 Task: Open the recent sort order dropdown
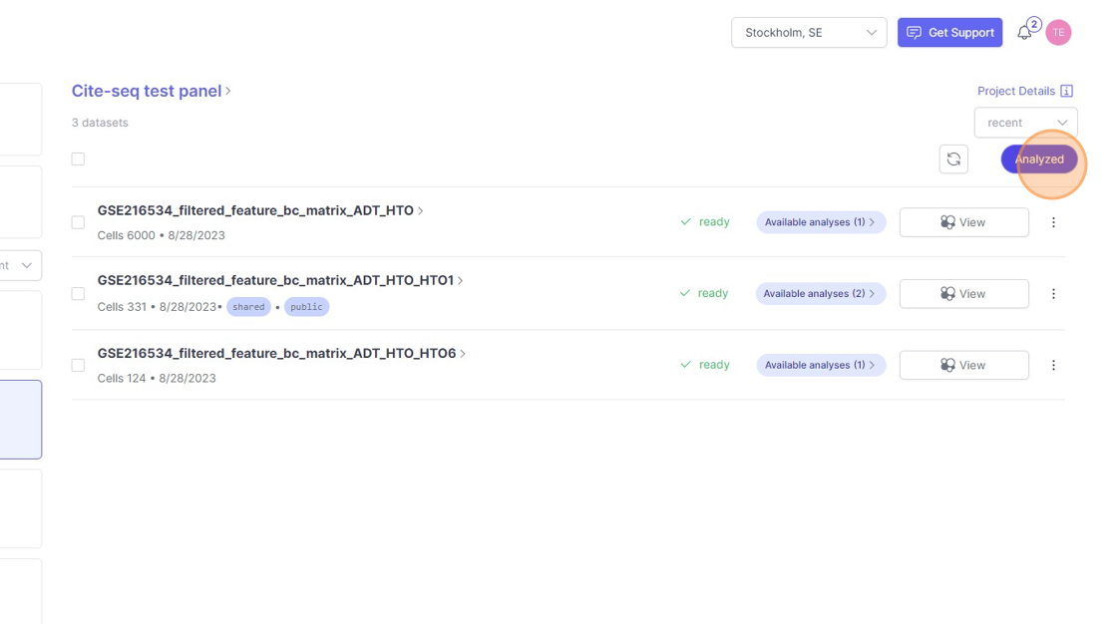[1025, 123]
